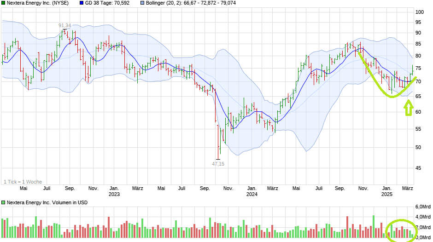Screen dimensions: 433x242
Task: Click the green volume legend square
Action: coord(3,202)
